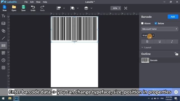Viewport: 180px width, 101px height.
Task: Expand the Layout section
Action: click(x=146, y=47)
